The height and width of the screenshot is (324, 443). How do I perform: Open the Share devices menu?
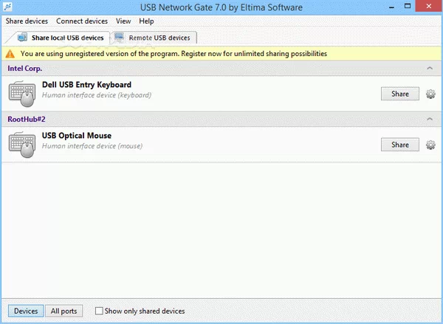pyautogui.click(x=27, y=21)
